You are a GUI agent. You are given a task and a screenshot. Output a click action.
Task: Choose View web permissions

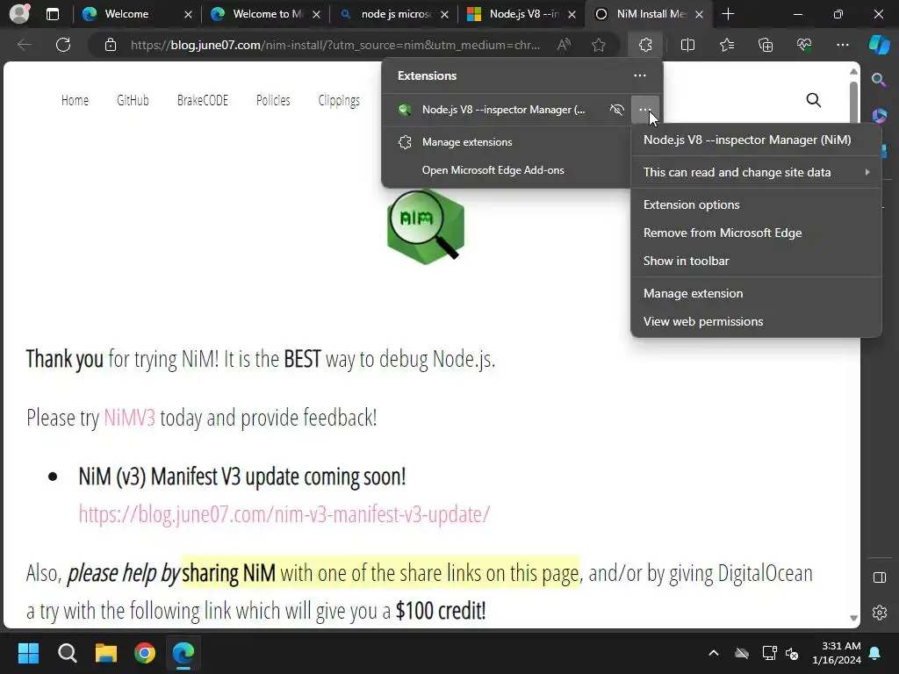click(x=756, y=321)
